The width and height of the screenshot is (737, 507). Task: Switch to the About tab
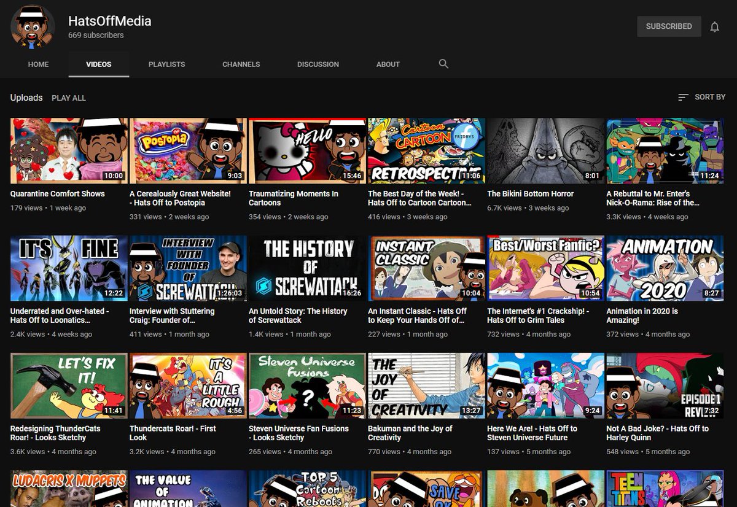[388, 64]
